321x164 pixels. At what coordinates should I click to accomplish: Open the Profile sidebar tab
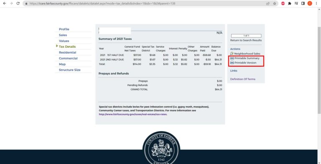(x=64, y=29)
